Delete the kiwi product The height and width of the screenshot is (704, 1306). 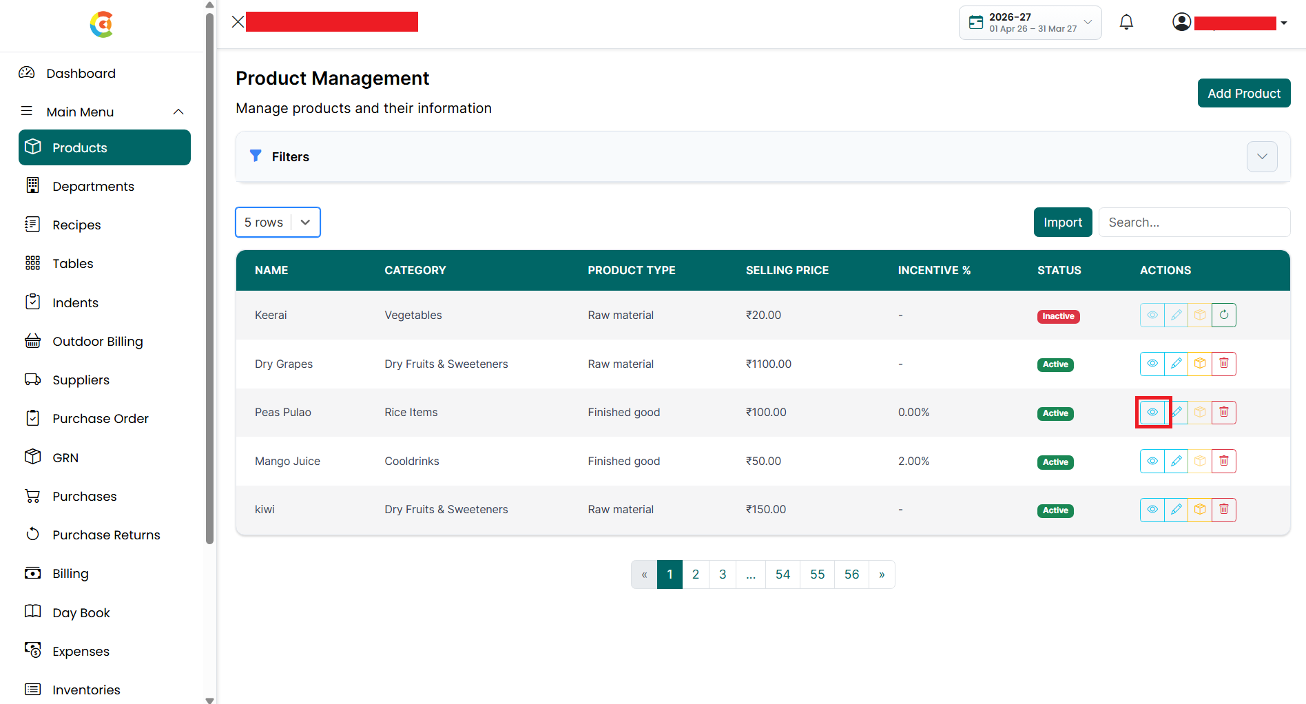click(x=1224, y=510)
